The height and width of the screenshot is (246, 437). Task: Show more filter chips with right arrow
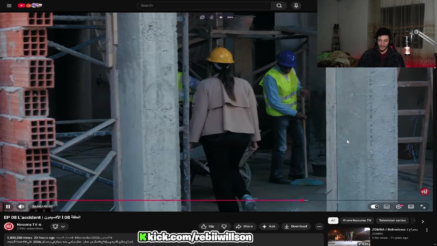click(423, 221)
